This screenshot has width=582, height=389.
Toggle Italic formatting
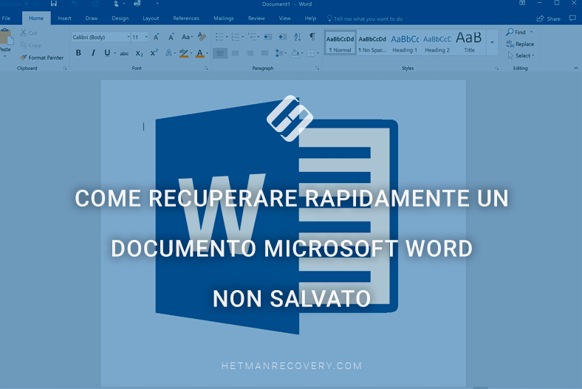pos(93,53)
